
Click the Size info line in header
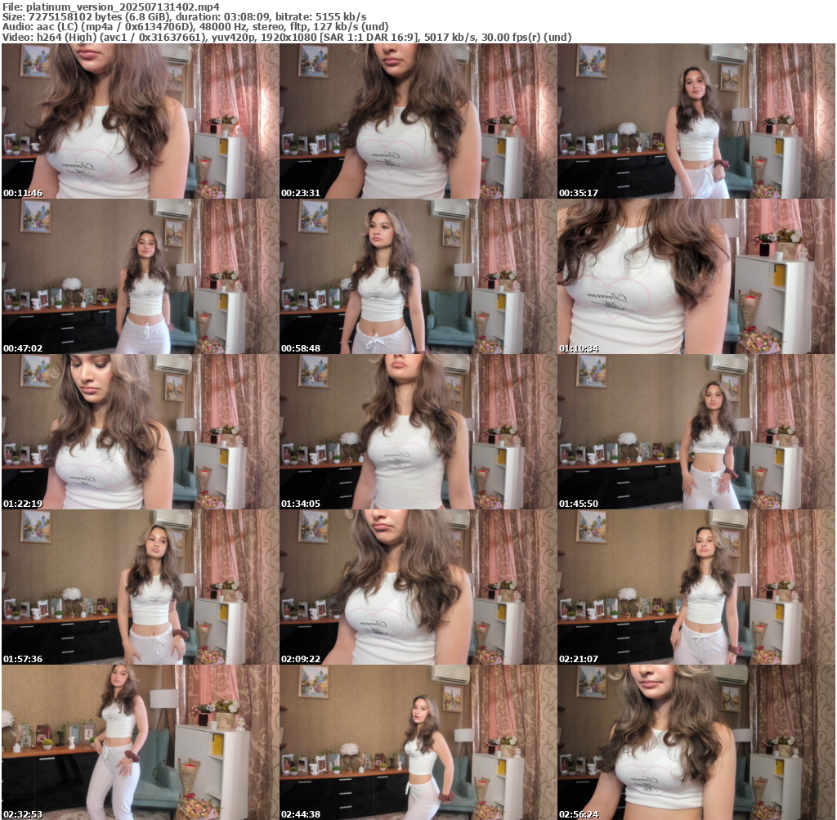pos(184,16)
